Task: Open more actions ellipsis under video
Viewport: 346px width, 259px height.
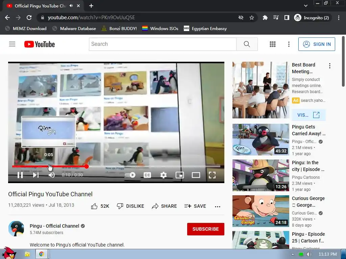Action: [218, 207]
